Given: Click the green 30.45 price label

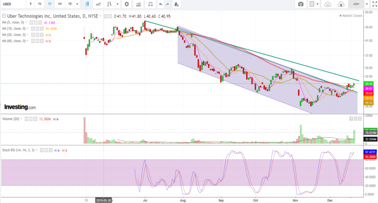Looking at the screenshot, I should click(369, 84).
